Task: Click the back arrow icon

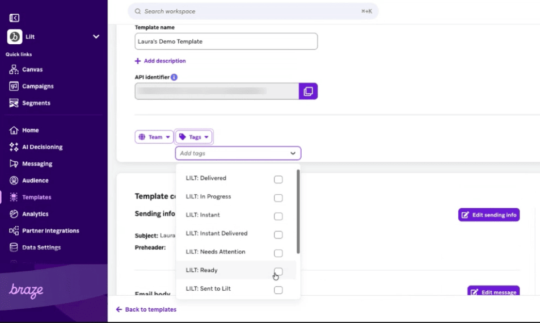Action: tap(119, 309)
